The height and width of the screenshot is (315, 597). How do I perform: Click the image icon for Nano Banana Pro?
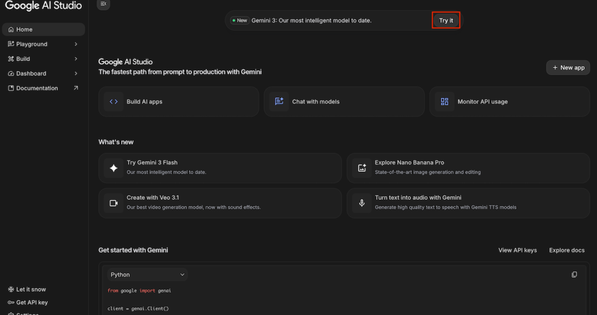[x=362, y=168]
